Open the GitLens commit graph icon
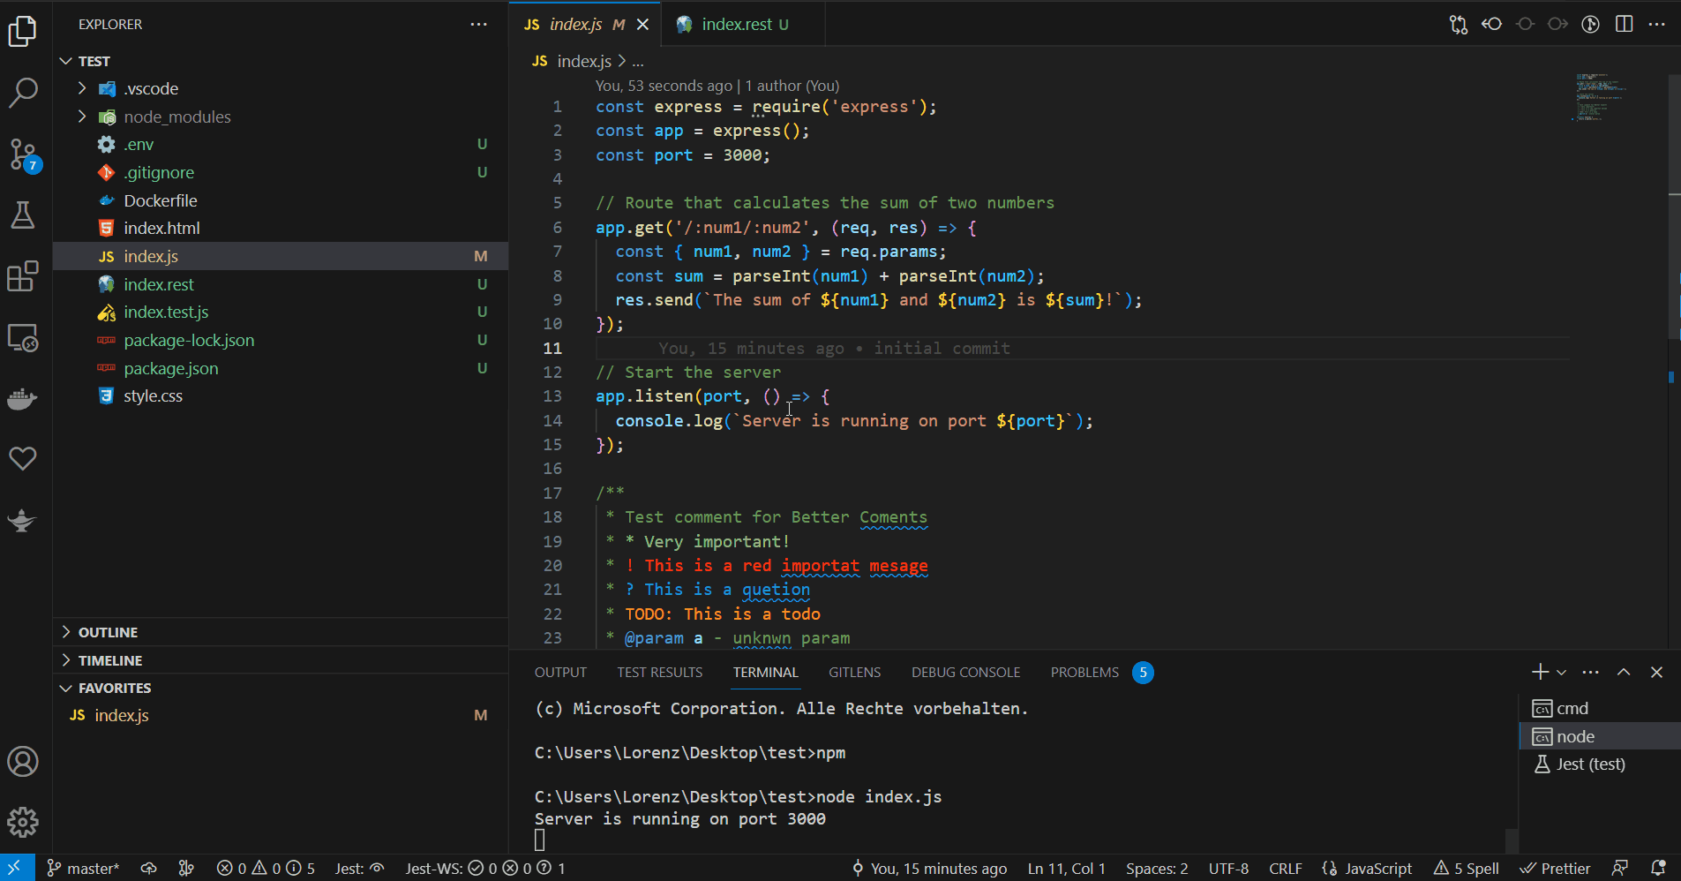Screen dimensions: 1681x881 click(1592, 24)
